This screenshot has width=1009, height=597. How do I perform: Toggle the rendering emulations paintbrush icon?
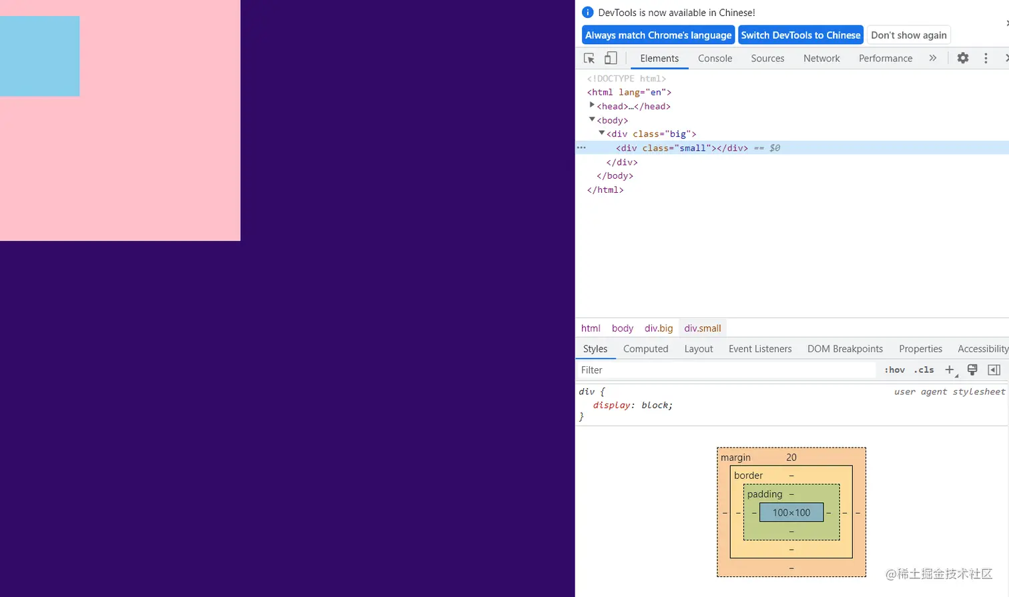[972, 370]
